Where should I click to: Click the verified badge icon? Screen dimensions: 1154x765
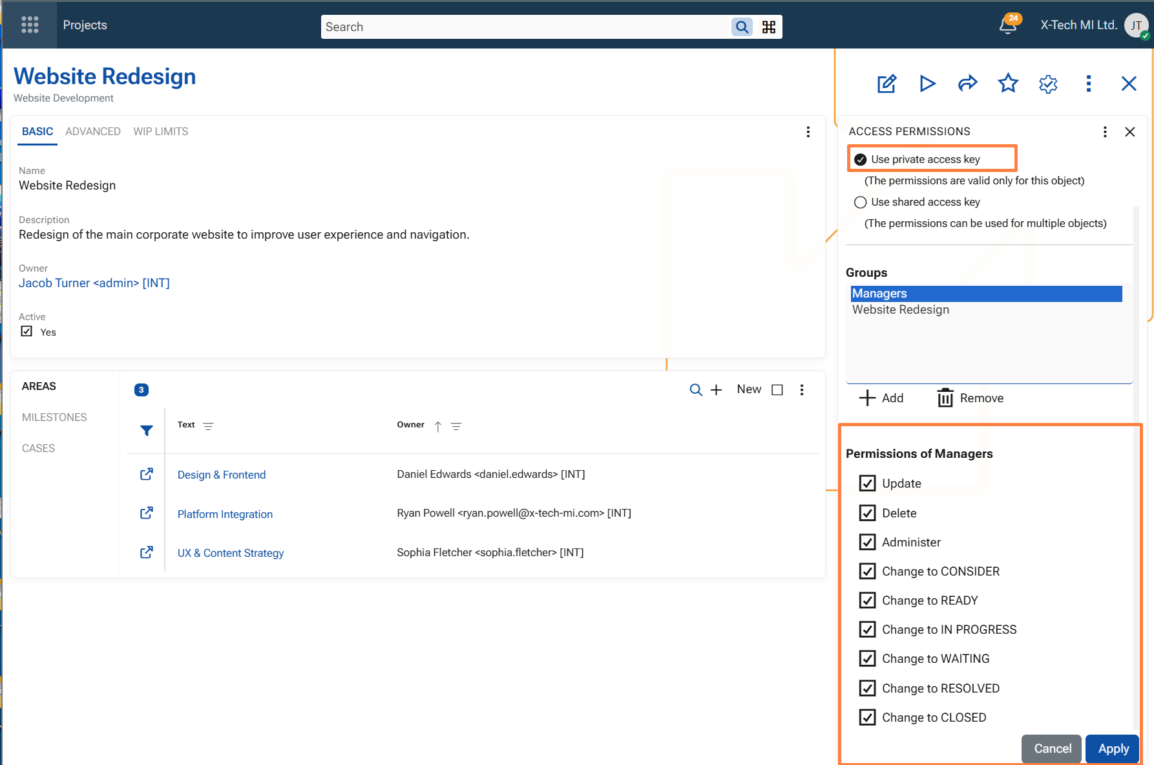point(1048,83)
